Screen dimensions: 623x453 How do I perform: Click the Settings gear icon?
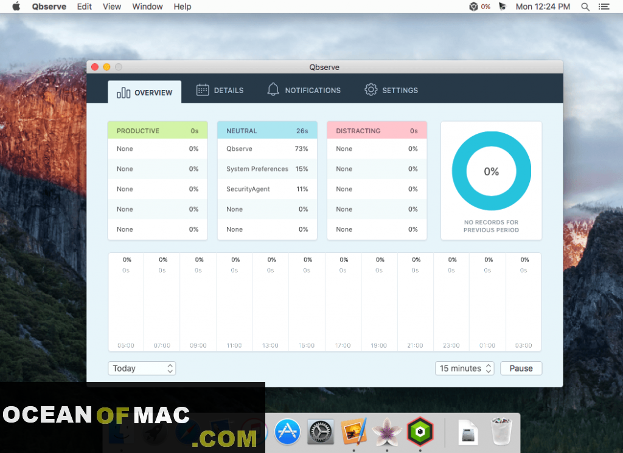(371, 90)
